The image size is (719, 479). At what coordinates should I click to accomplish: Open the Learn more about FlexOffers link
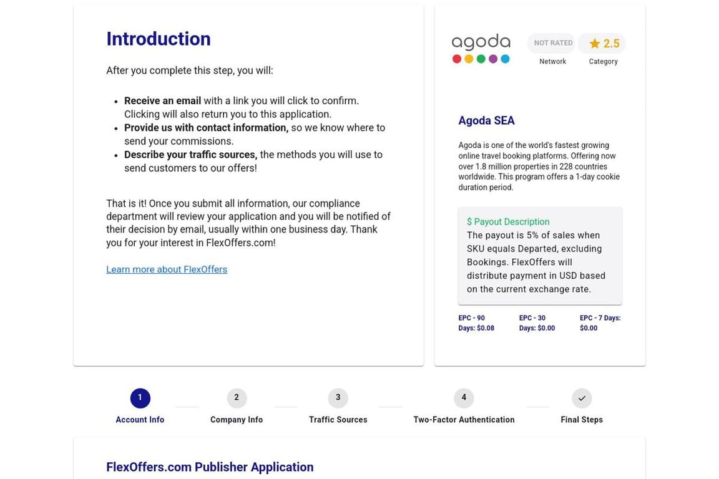click(167, 269)
